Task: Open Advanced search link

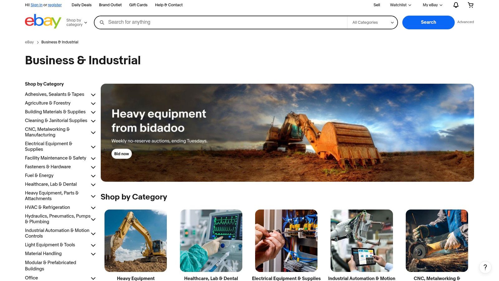Action: 466,22
